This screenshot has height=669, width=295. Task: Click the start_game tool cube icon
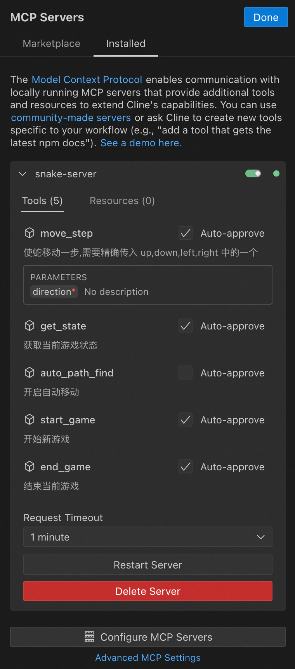(x=29, y=419)
